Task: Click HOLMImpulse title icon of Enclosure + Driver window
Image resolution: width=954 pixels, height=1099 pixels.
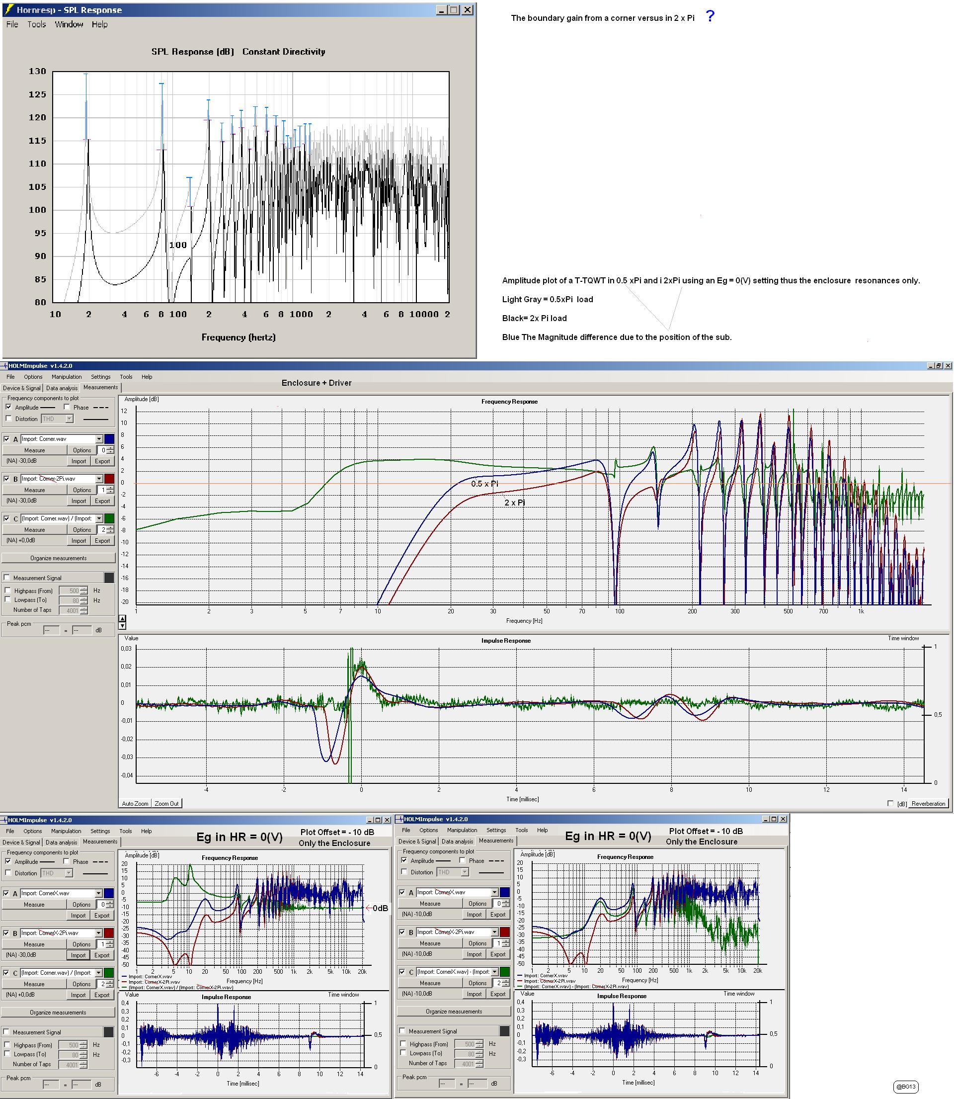Action: coord(4,366)
